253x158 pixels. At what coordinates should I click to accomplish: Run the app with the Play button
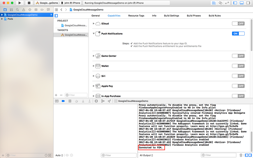(x=20, y=3)
